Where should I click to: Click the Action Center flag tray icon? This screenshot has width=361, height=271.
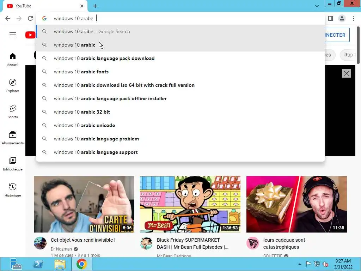pos(308,264)
